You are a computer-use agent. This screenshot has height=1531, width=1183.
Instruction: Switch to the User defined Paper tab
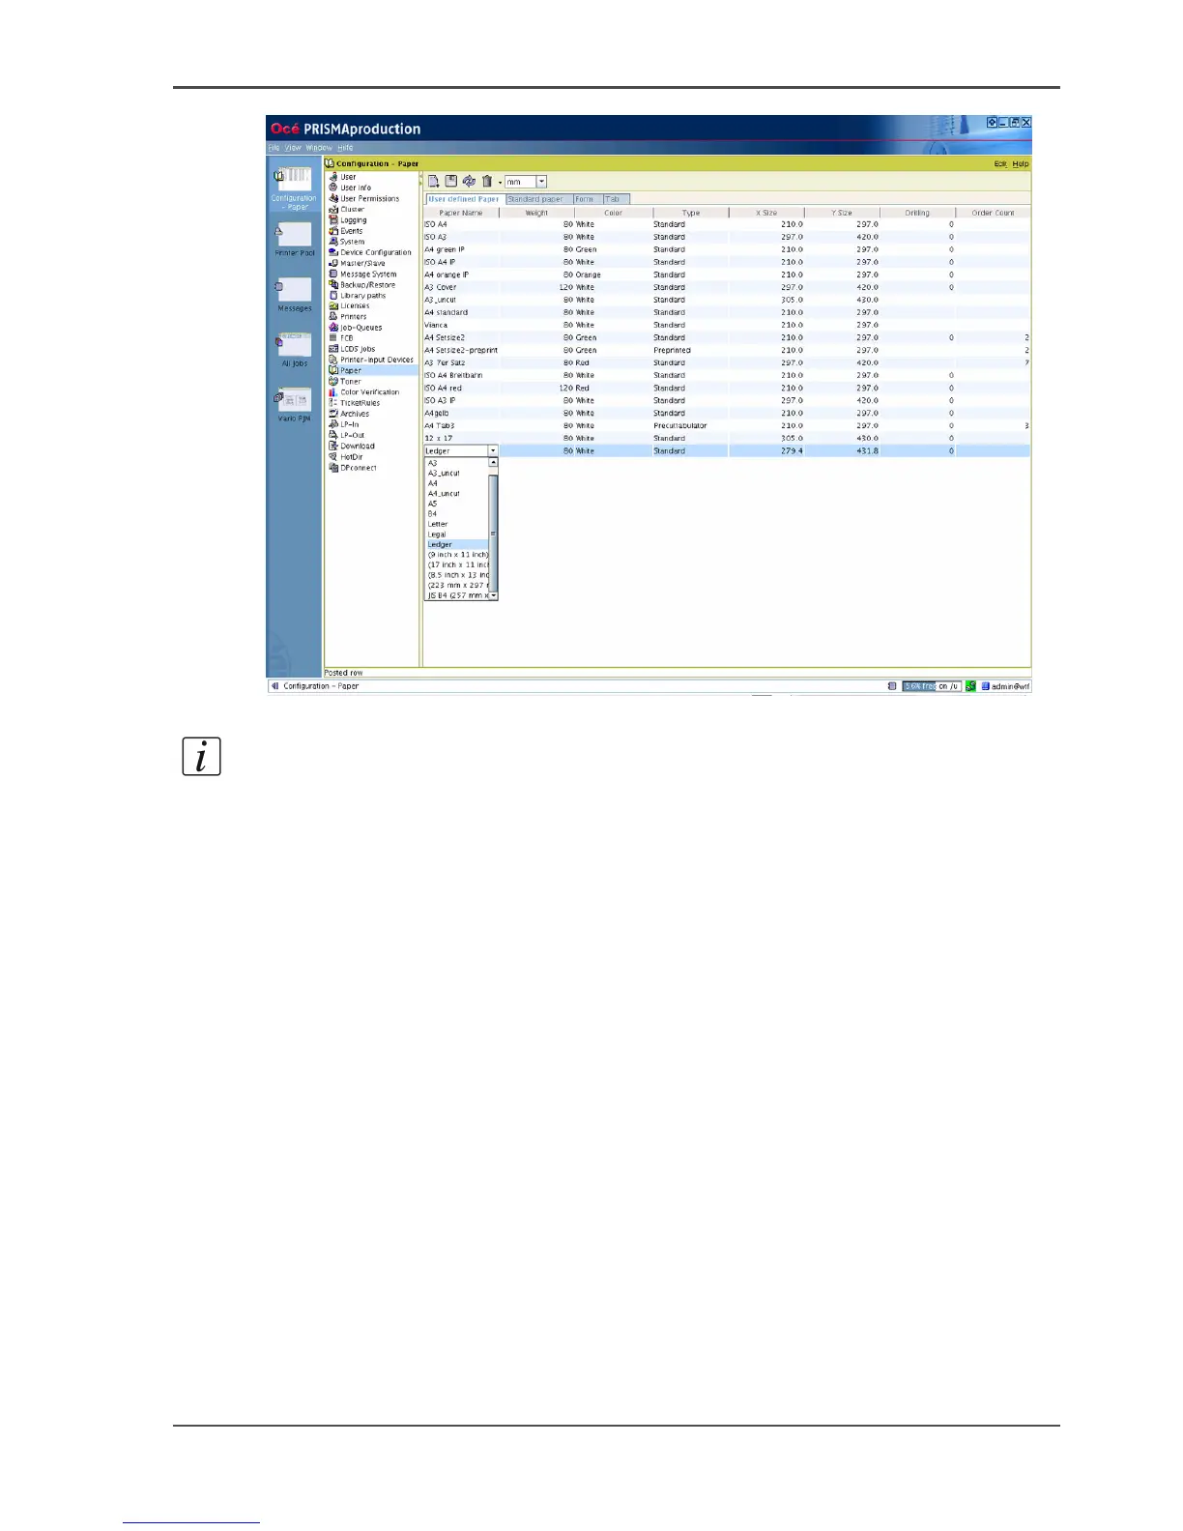[x=464, y=199]
